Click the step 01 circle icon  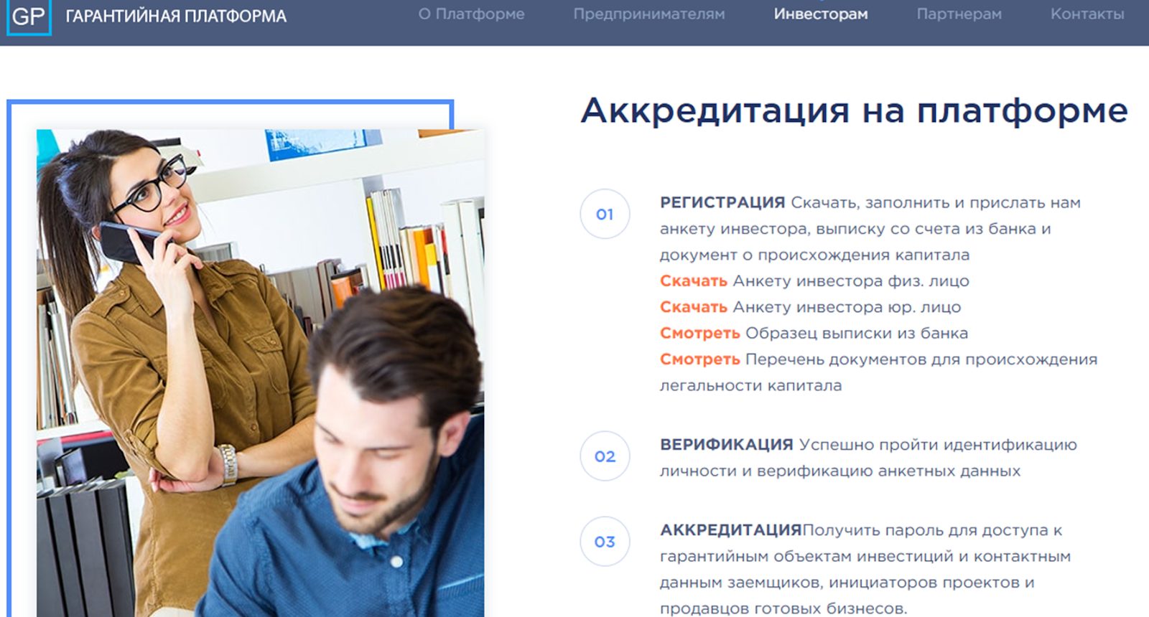[605, 214]
